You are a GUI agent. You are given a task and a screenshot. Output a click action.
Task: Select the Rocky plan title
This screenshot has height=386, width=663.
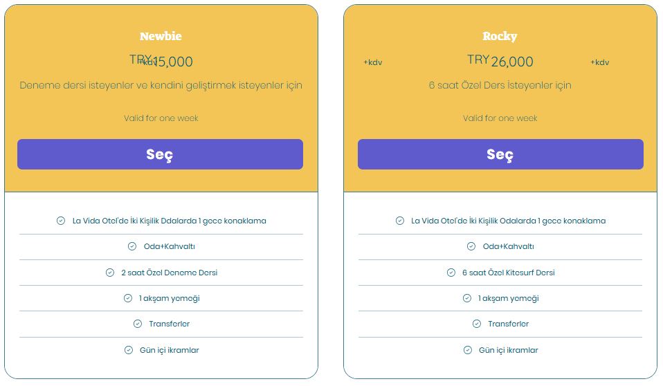[500, 36]
